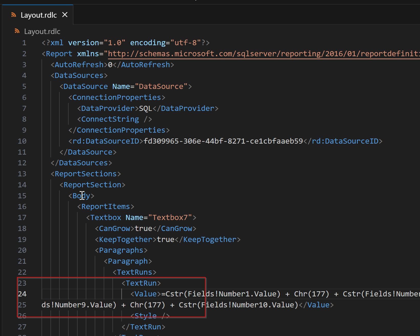
Task: Click the feed icon in the breadcrumb bar
Action: point(17,31)
